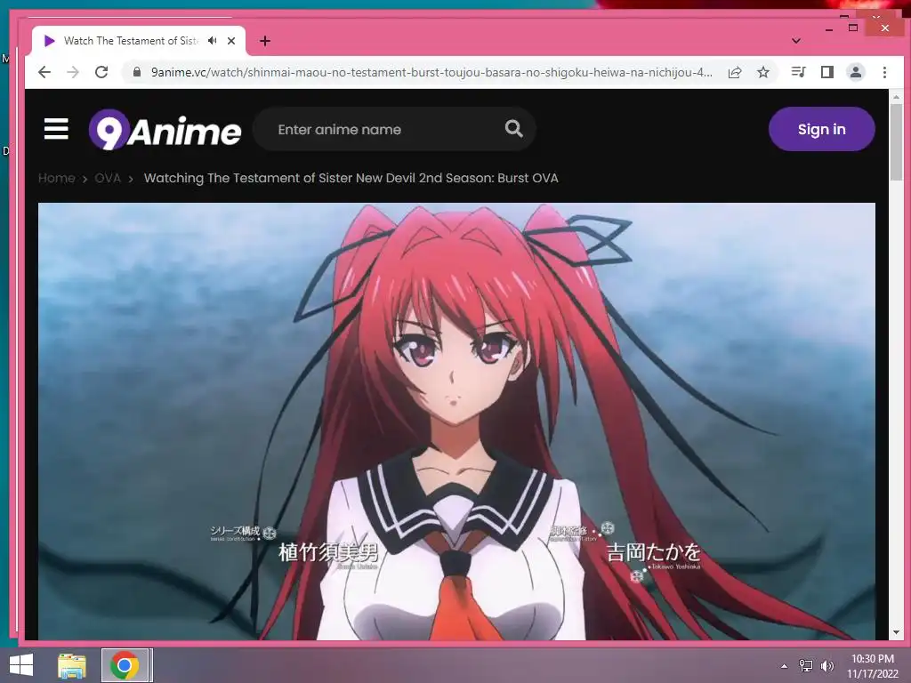This screenshot has width=911, height=683.
Task: Close the Watch The Testament tab
Action: [x=231, y=41]
